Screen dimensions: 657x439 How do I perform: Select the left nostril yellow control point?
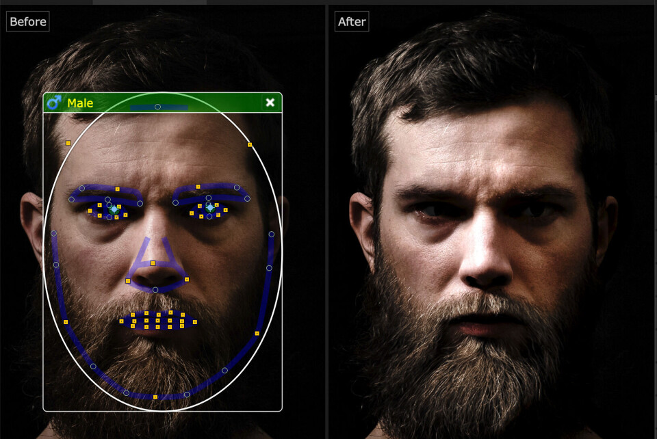pyautogui.click(x=128, y=281)
